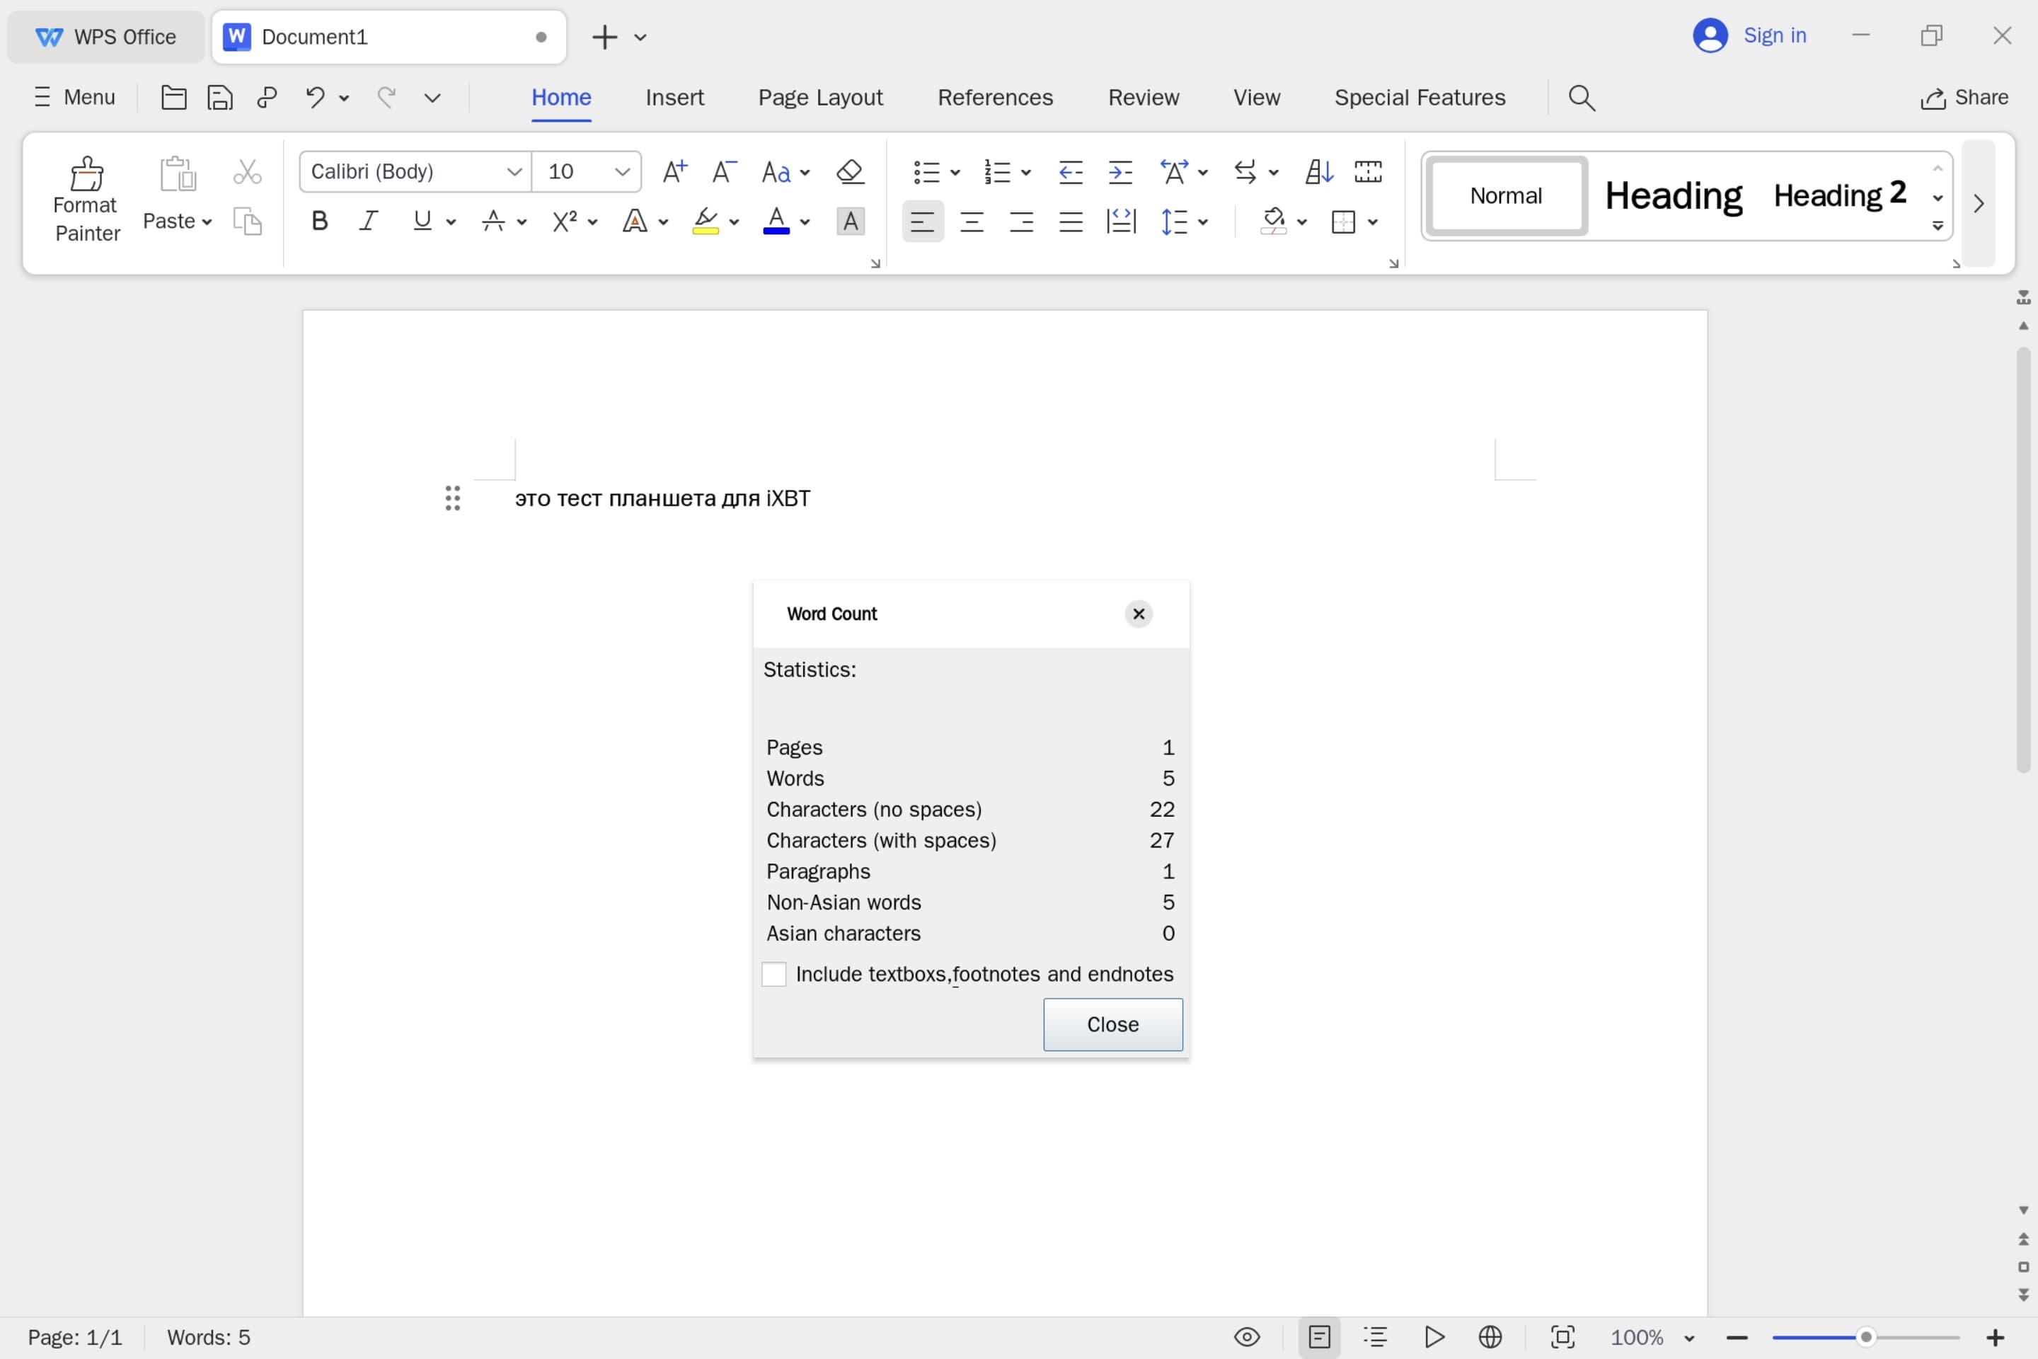This screenshot has height=1359, width=2038.
Task: Open the font name Calibri dropdown
Action: (514, 171)
